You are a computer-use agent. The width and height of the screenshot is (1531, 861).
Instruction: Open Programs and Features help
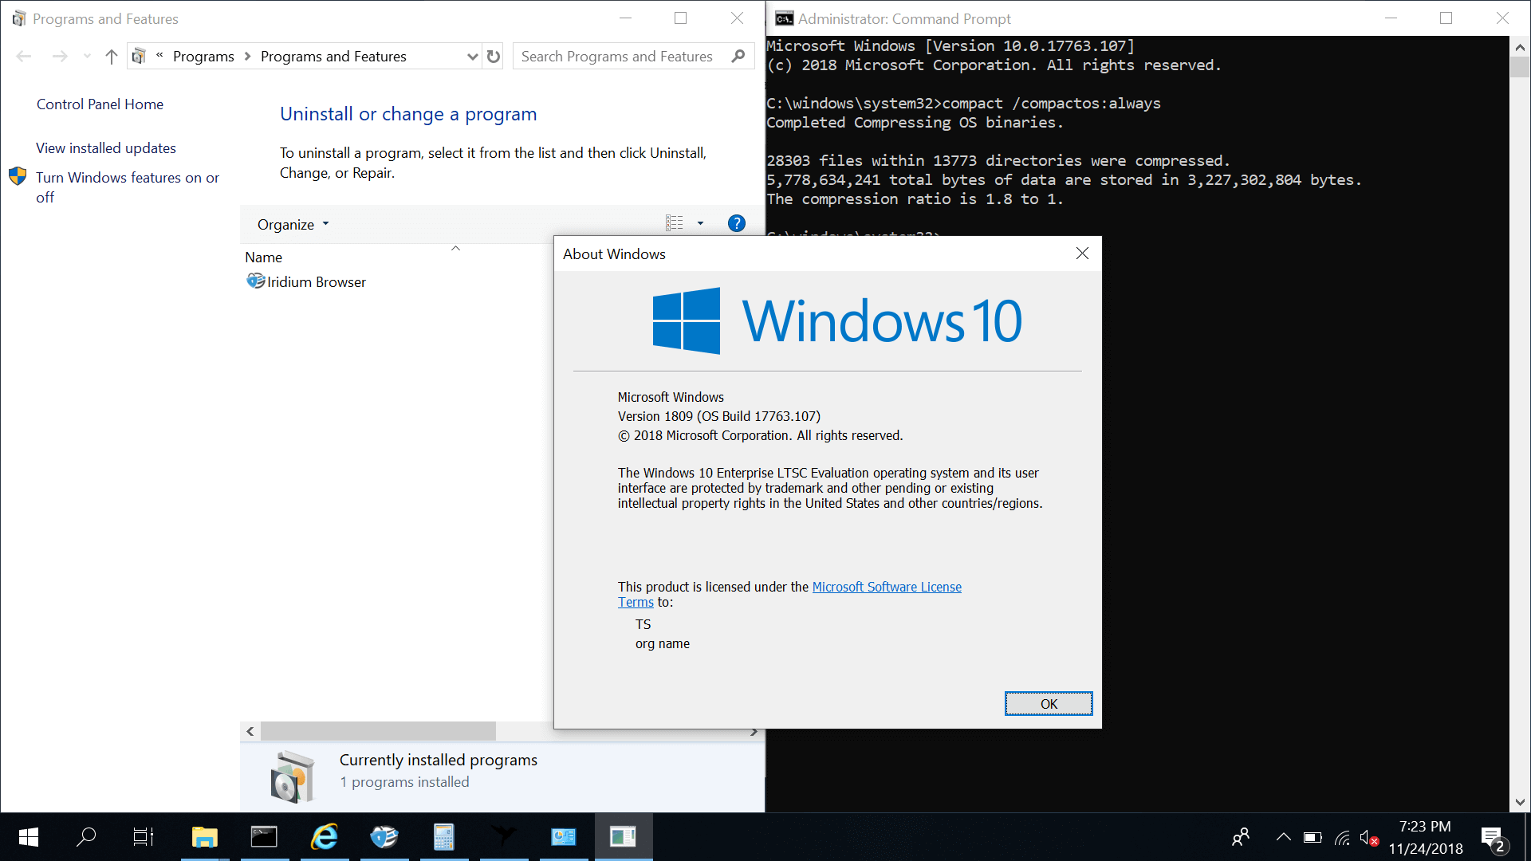(x=737, y=223)
